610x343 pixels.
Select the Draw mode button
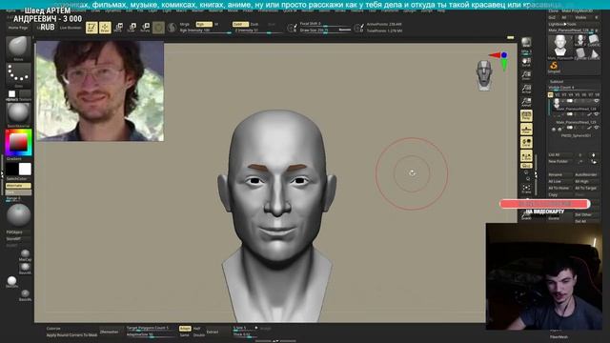(105, 28)
